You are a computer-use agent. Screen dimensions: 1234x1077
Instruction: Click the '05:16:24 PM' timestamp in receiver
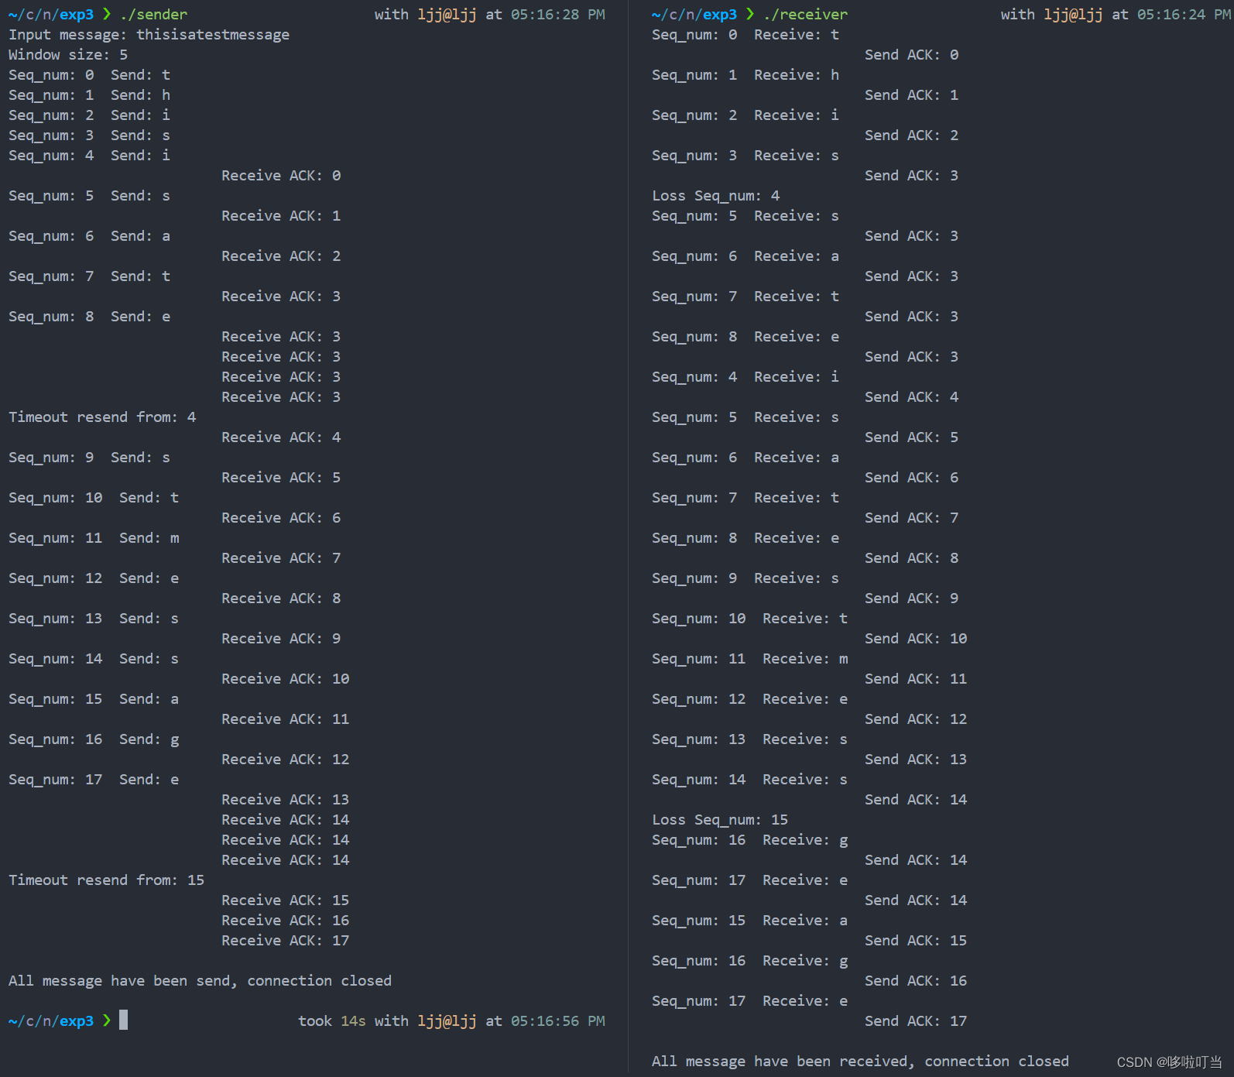point(1184,15)
